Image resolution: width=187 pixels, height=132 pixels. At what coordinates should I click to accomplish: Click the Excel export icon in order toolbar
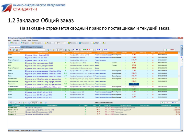[24, 103]
